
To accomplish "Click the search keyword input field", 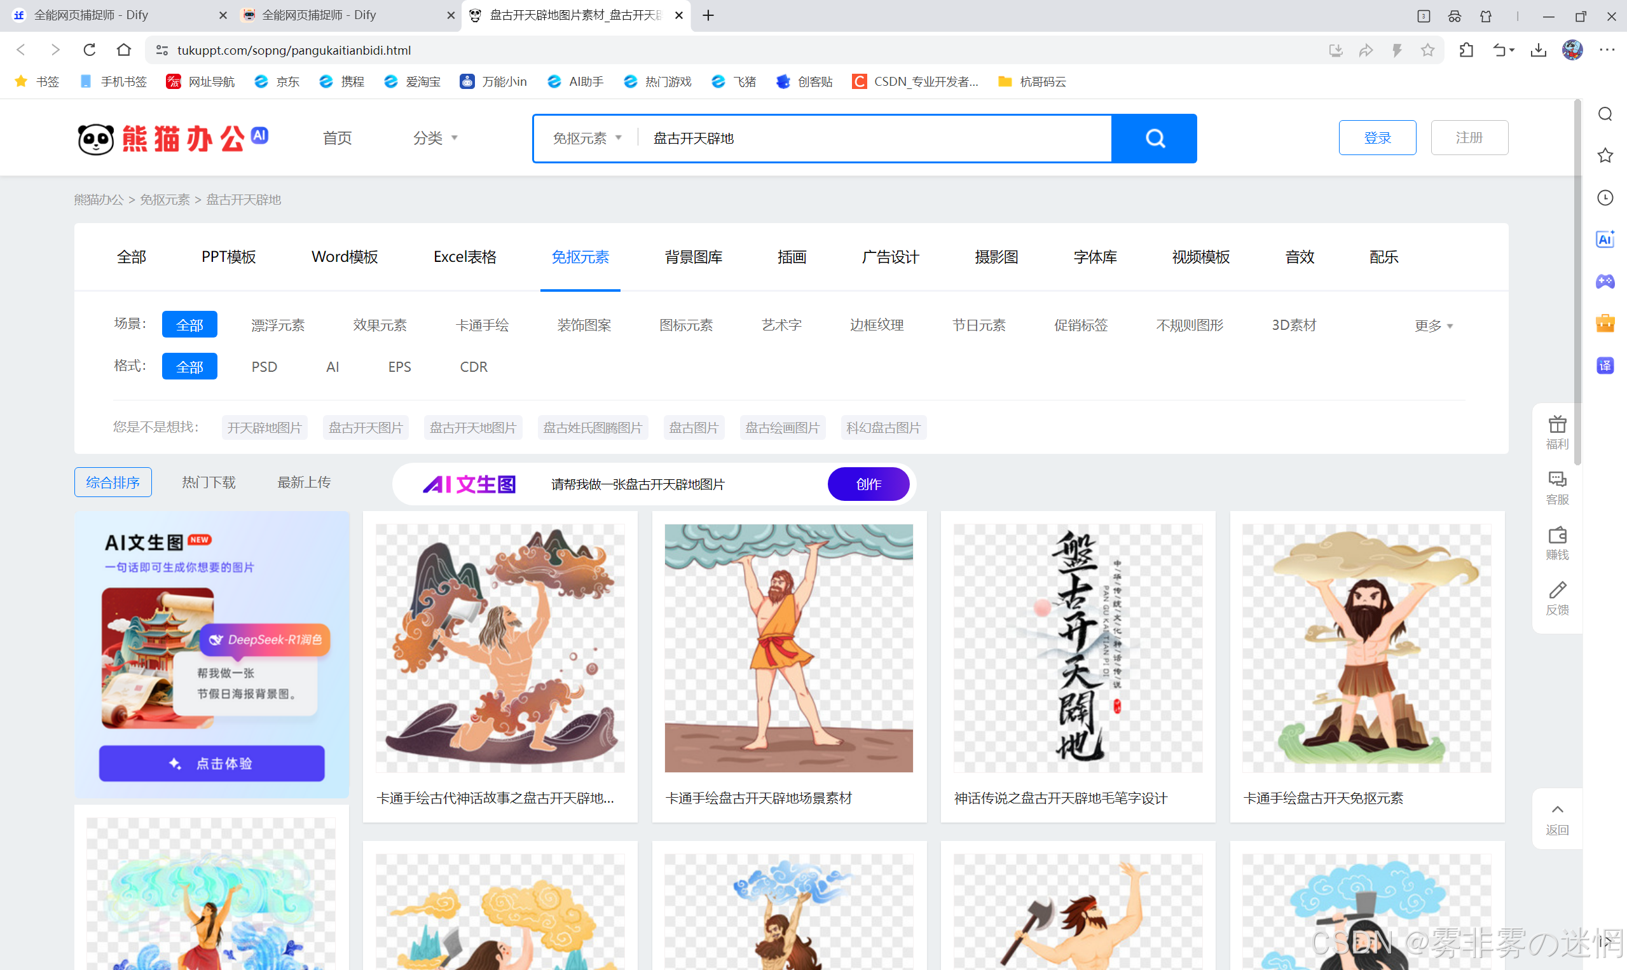I will tap(876, 138).
